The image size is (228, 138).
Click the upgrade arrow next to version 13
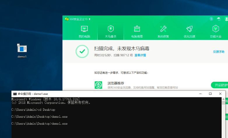[x=90, y=19]
